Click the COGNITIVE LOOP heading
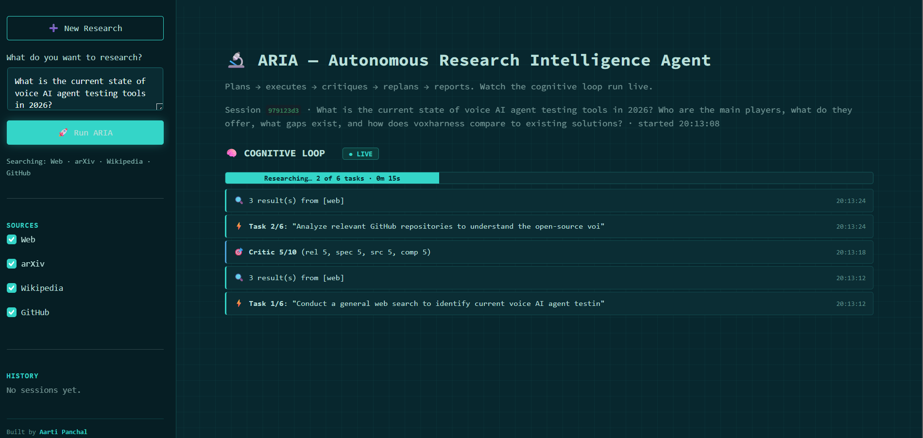The image size is (923, 438). [x=284, y=153]
